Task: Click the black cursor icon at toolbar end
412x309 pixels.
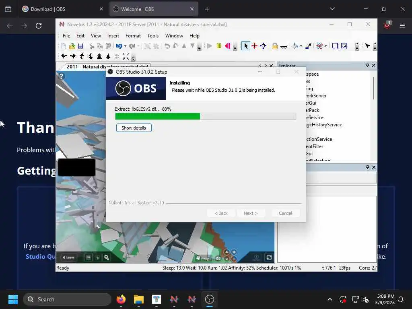Action: [x=367, y=46]
